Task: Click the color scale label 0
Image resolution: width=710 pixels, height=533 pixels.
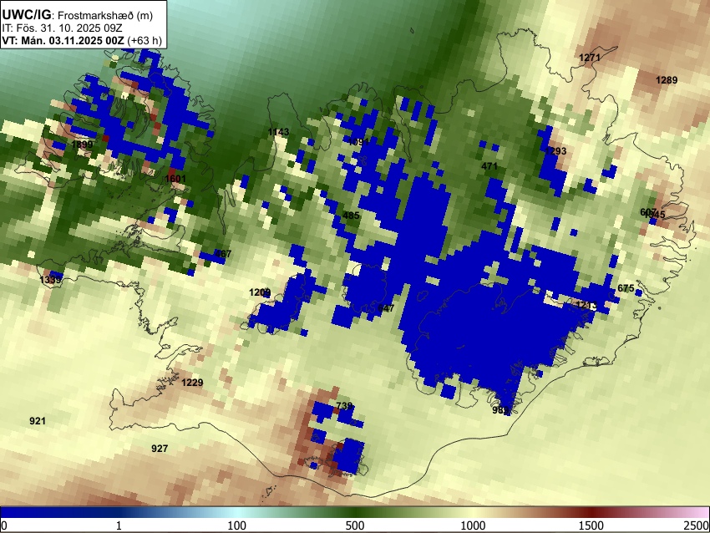Action: 4,525
